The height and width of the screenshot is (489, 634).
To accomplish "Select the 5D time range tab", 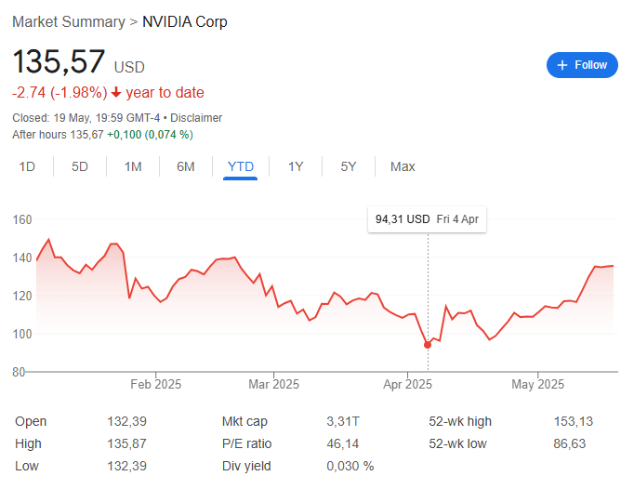I will (80, 166).
